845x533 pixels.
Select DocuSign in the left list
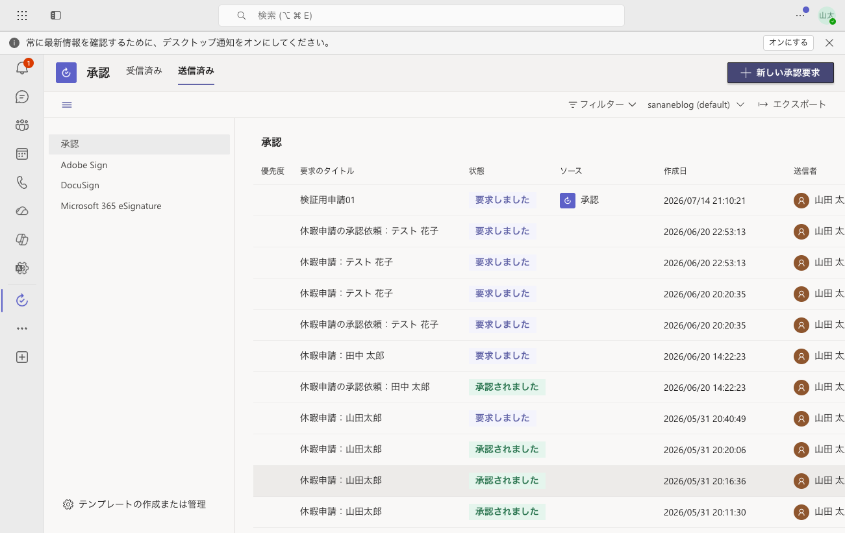pyautogui.click(x=139, y=185)
